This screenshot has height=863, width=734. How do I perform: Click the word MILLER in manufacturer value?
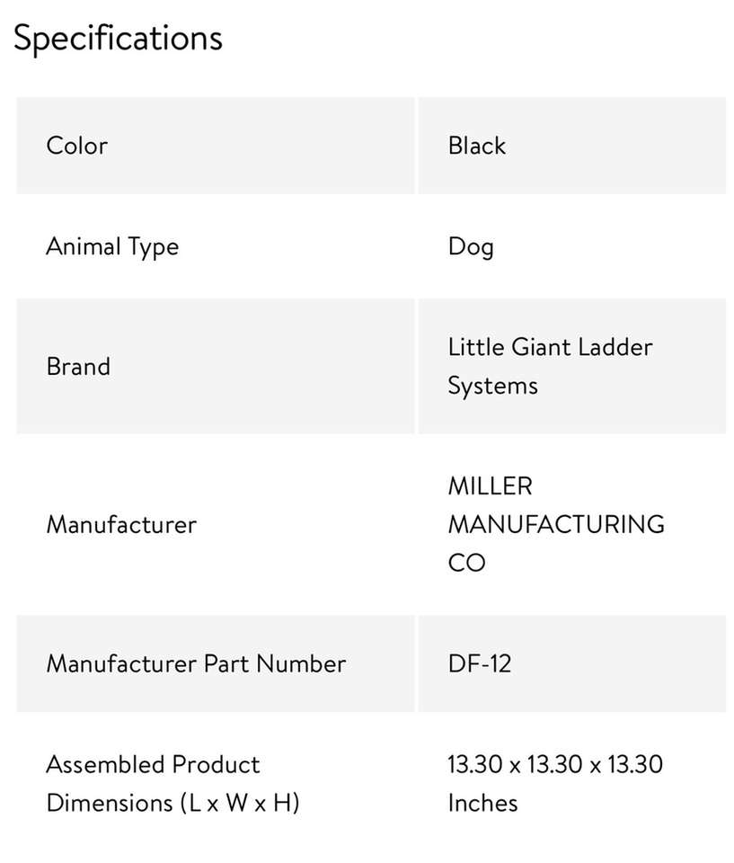tap(491, 486)
